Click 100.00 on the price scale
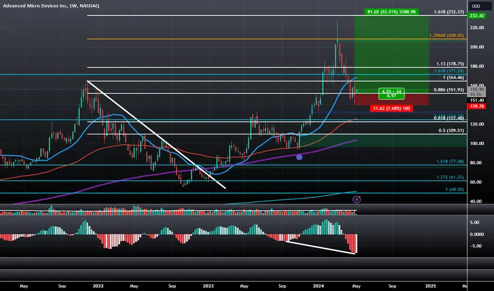This screenshot has height=291, width=494. point(477,143)
